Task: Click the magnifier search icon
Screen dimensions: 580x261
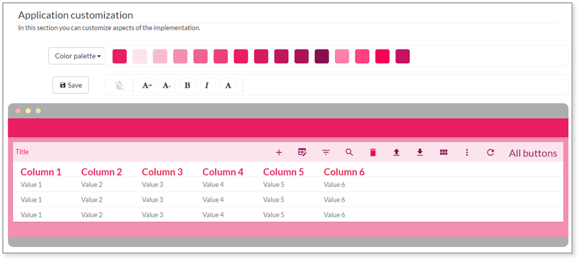Action: tap(349, 152)
